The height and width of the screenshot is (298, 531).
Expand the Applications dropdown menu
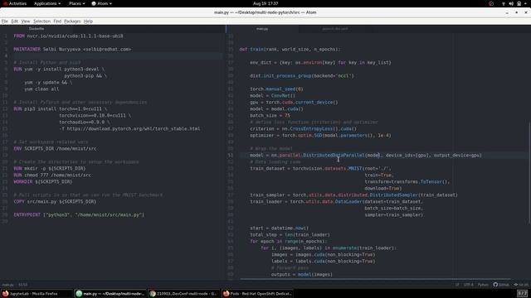(47, 3)
